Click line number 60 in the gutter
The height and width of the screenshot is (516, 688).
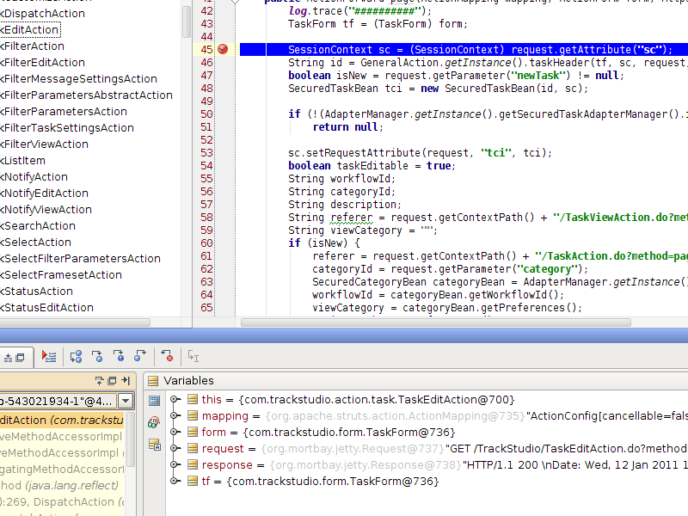point(206,243)
